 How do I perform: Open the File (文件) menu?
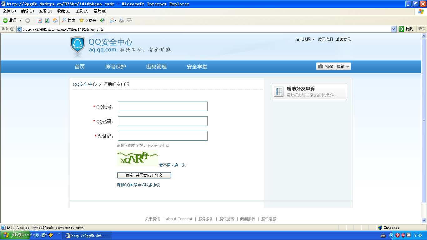point(9,11)
